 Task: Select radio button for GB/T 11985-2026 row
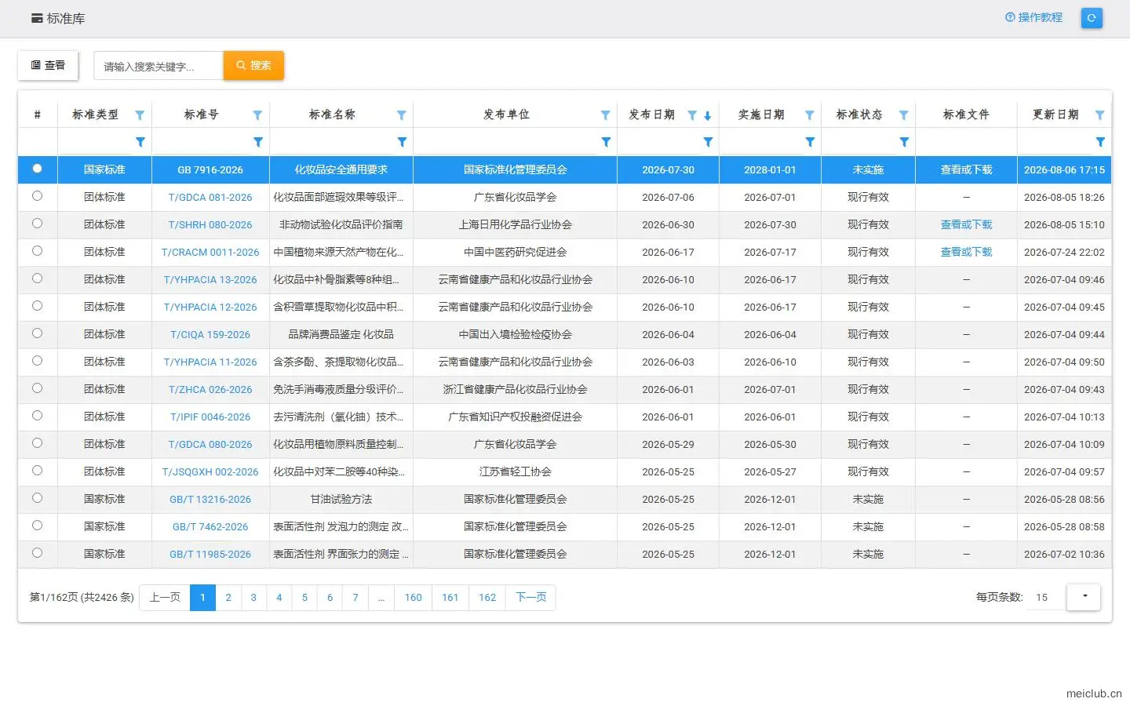pyautogui.click(x=37, y=553)
